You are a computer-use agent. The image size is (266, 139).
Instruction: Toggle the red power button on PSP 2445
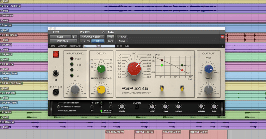pos(56,54)
